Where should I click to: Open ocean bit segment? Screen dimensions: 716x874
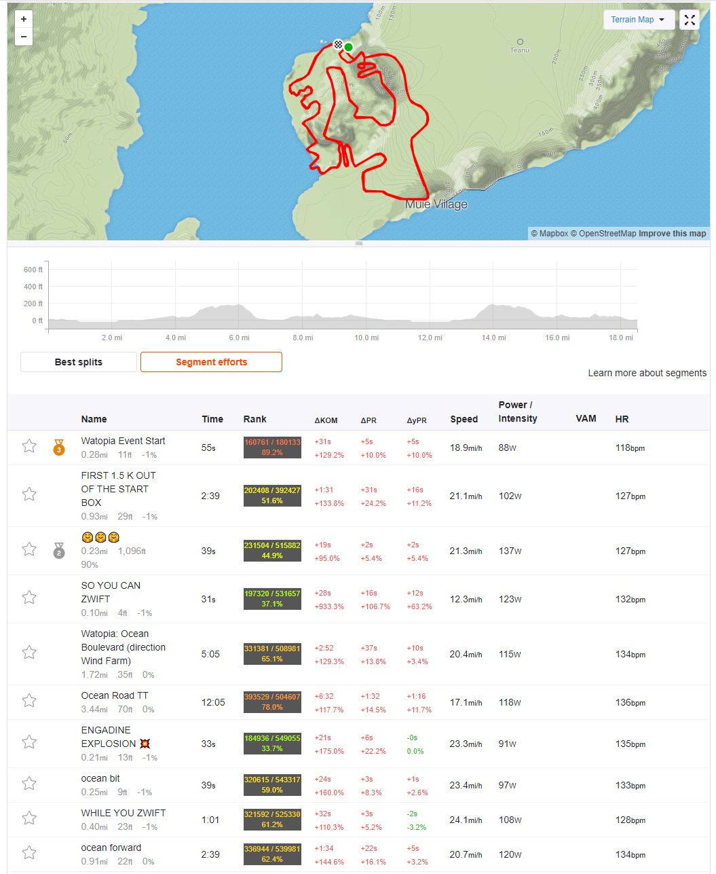click(x=100, y=778)
